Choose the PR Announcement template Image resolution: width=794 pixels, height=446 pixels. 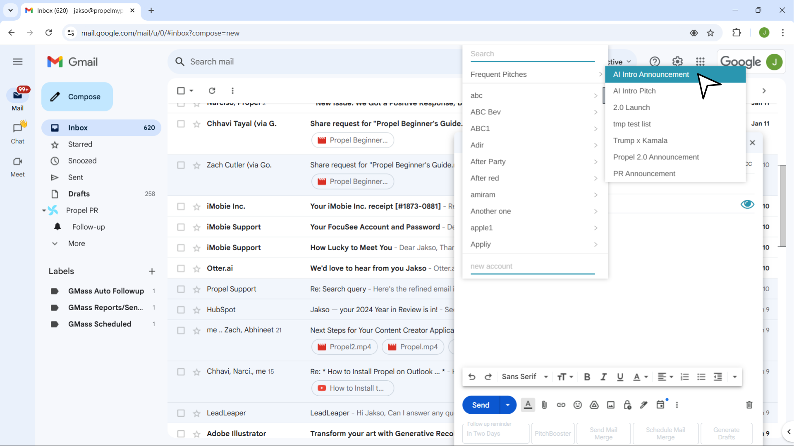pos(675,173)
